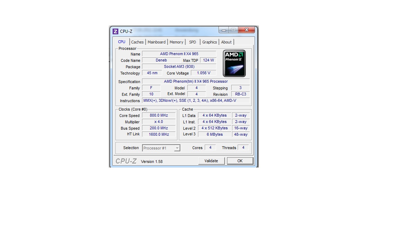Click the 48-way associativity value
This screenshot has width=408, height=229.
(x=241, y=134)
